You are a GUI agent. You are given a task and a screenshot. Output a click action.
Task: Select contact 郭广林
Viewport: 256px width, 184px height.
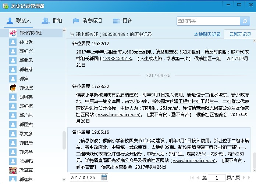tap(31, 115)
